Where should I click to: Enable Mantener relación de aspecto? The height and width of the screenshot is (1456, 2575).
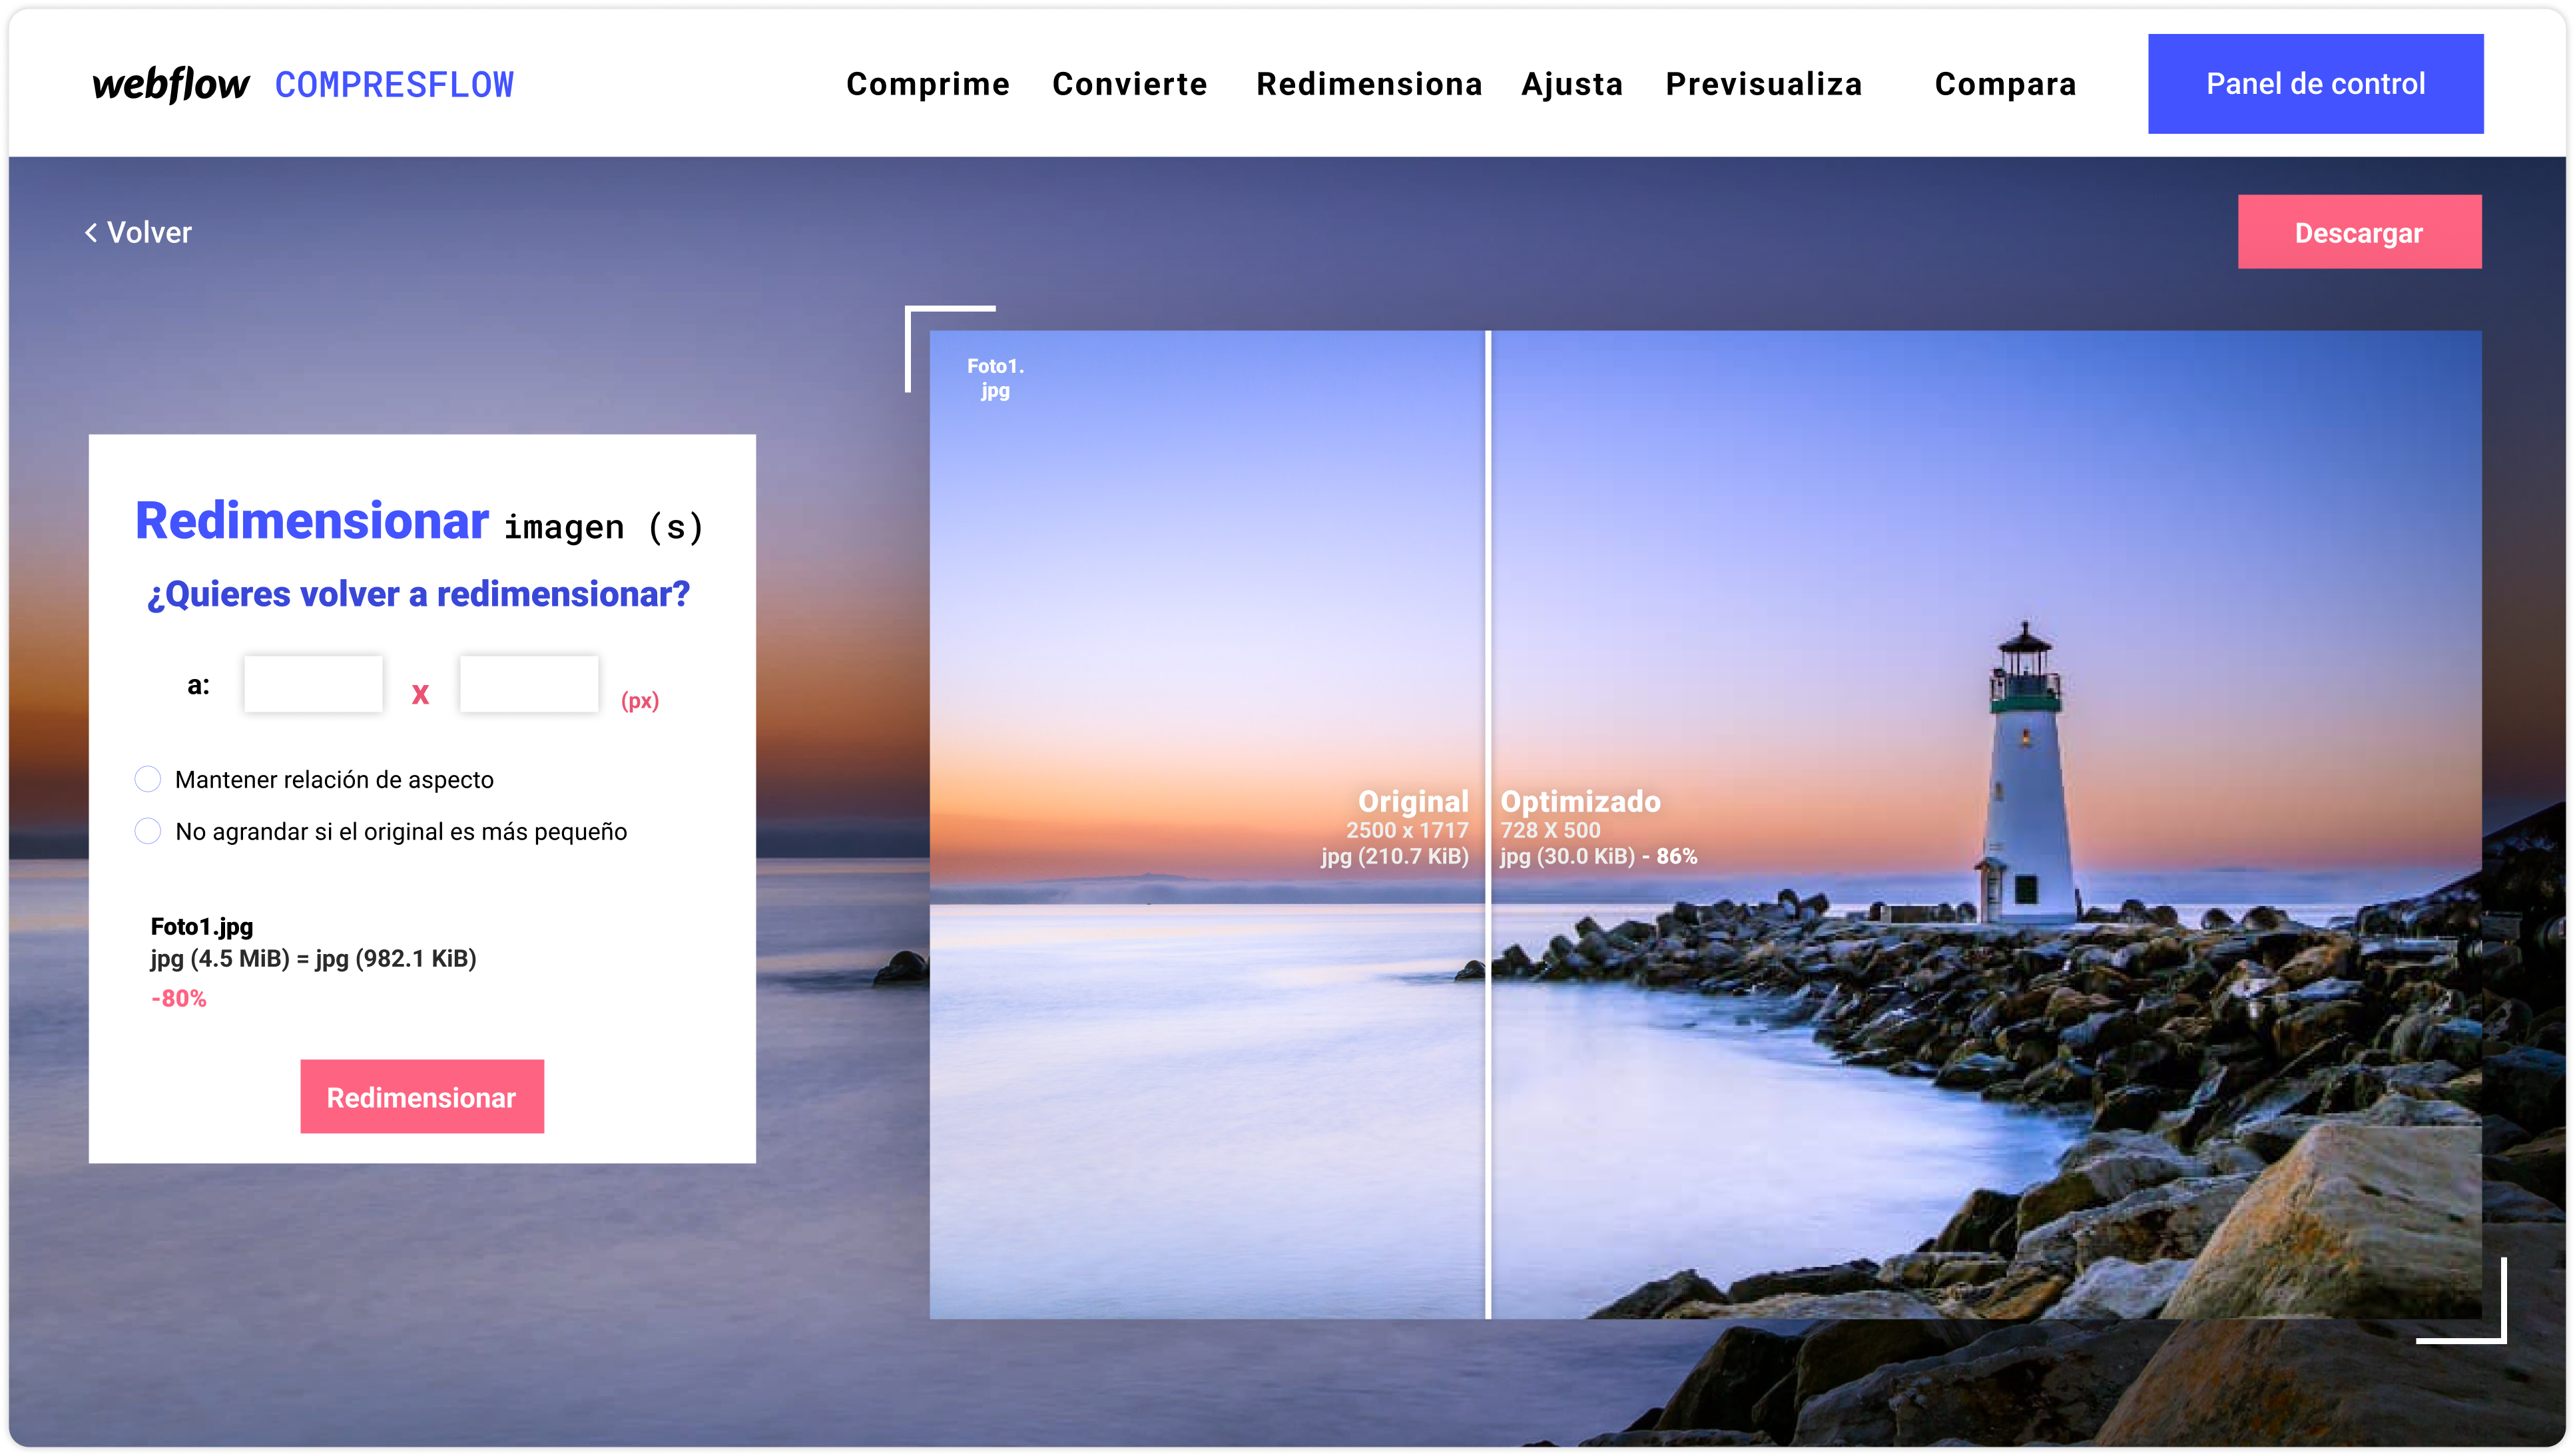click(x=148, y=778)
